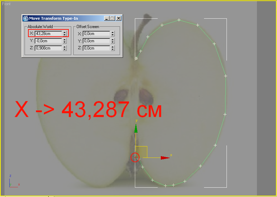Maximize the Move Transform Type-In dialog
Image resolution: width=277 pixels, height=197 pixels.
pos(112,18)
